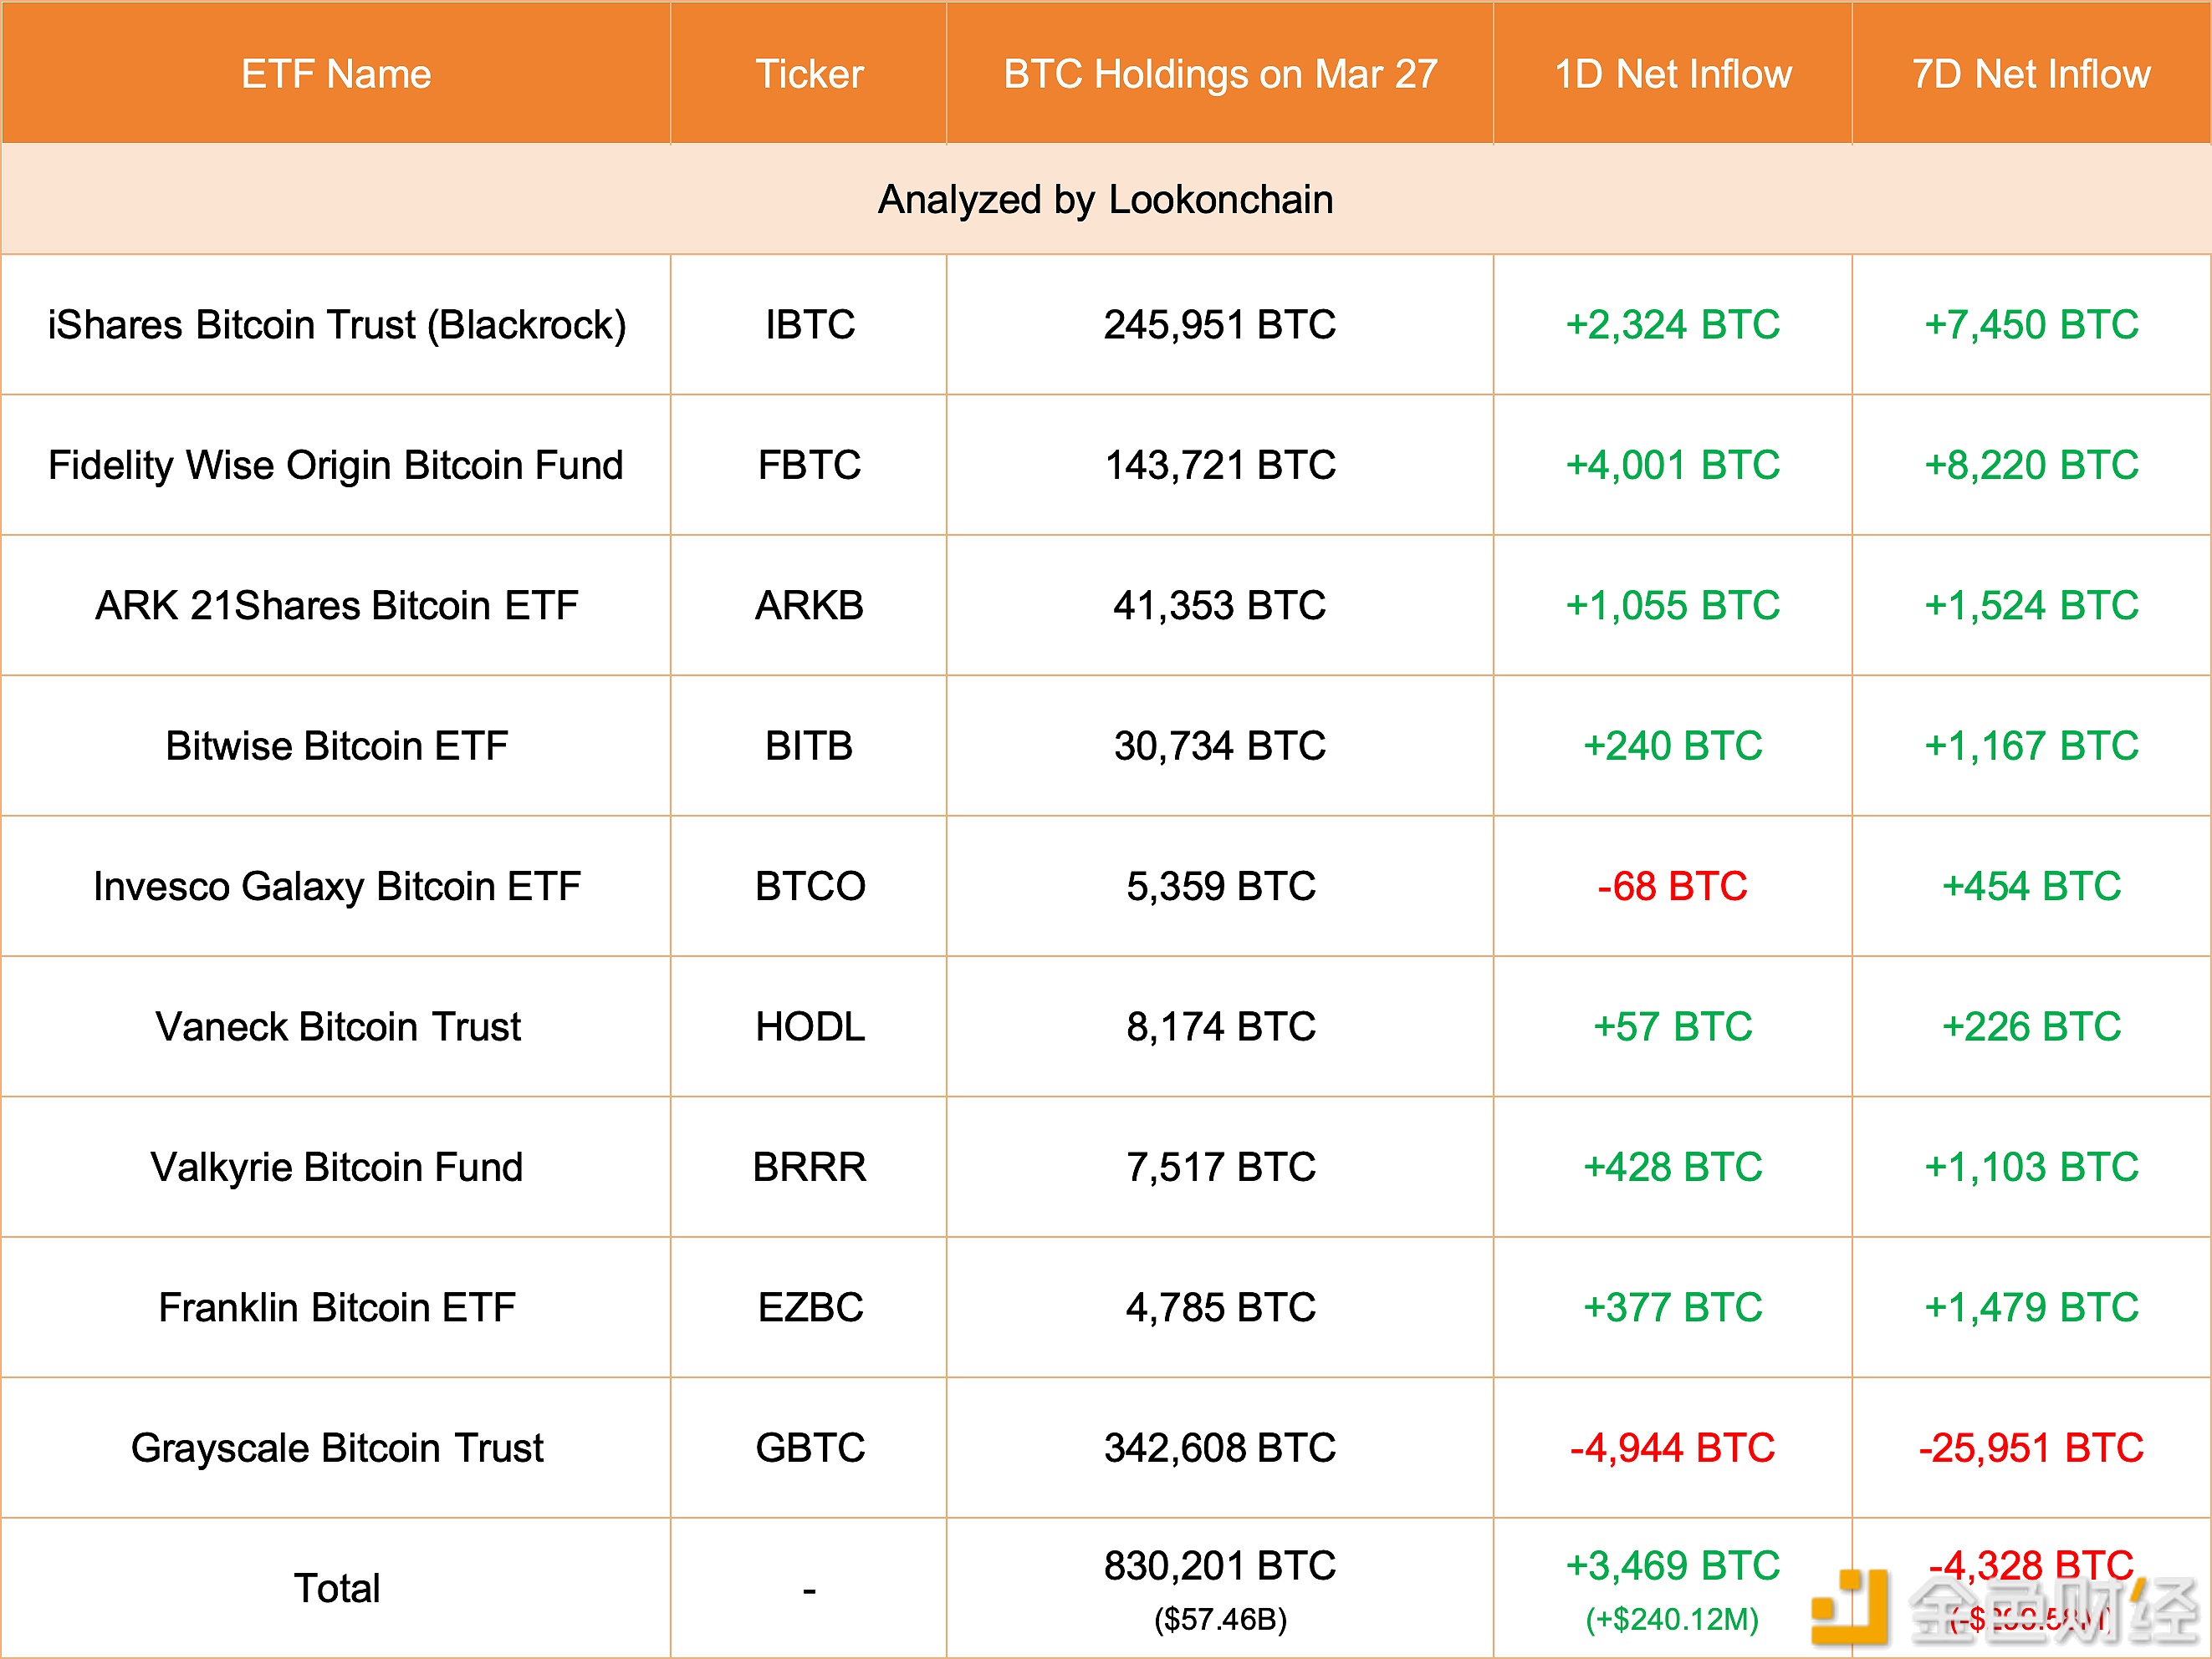Select the Valkyrie Bitcoin Fund name cell
The height and width of the screenshot is (1659, 2212).
point(337,1168)
